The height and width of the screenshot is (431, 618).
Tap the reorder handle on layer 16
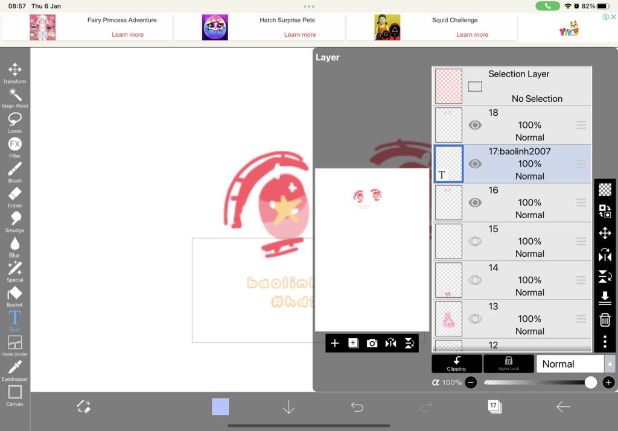(x=581, y=203)
